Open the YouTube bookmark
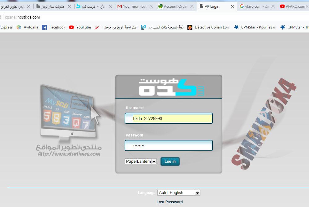This screenshot has height=207, width=309. [80, 27]
